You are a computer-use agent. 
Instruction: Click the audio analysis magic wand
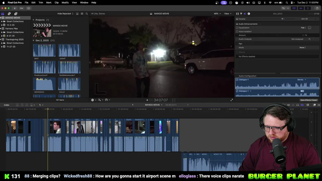coord(309,39)
